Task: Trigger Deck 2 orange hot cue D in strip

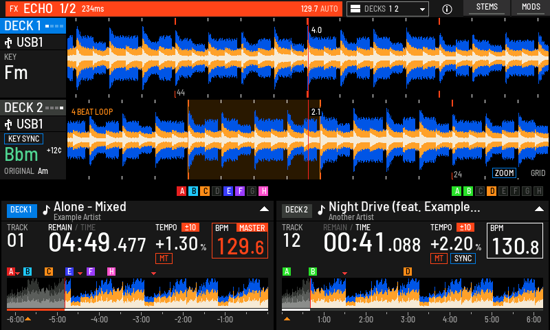Action: click(x=492, y=191)
